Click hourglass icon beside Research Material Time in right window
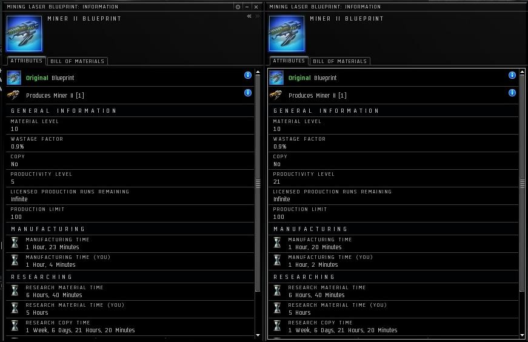 click(x=277, y=290)
